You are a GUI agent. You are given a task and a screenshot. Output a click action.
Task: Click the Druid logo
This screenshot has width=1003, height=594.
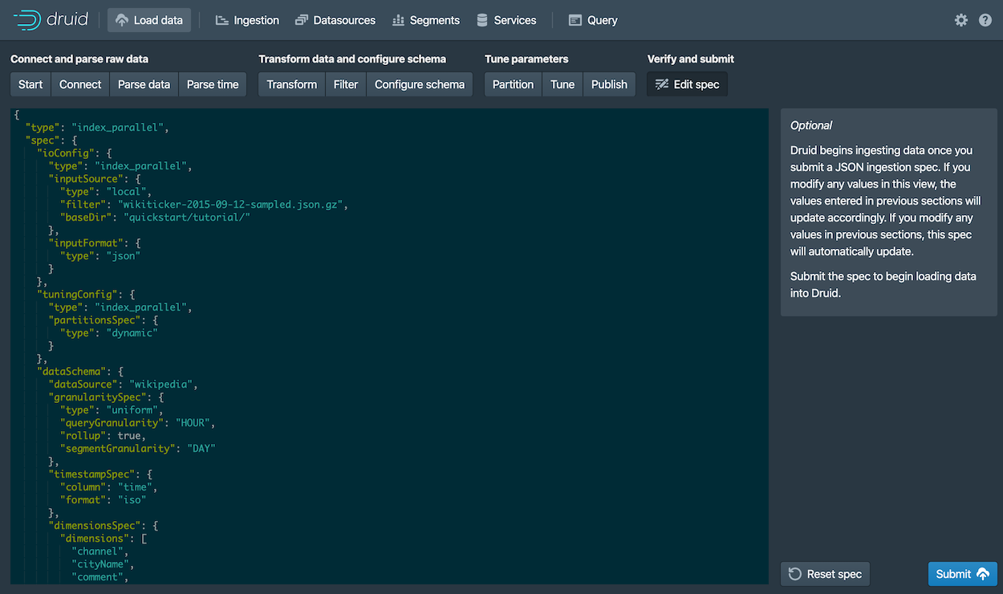tap(51, 19)
